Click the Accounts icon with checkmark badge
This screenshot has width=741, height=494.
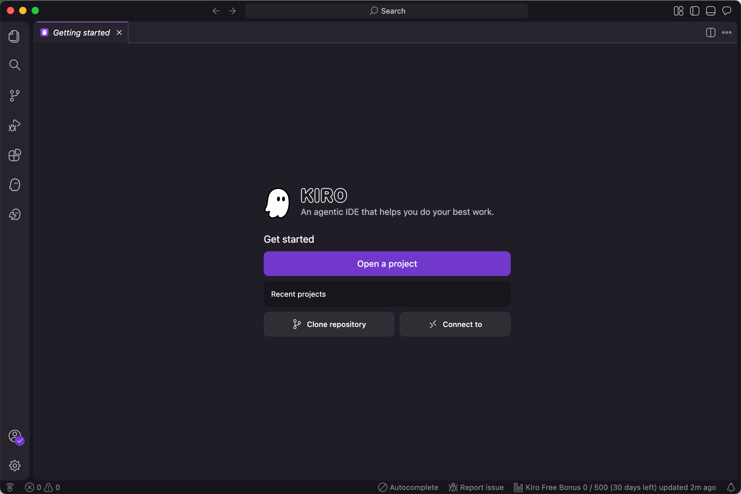point(15,436)
